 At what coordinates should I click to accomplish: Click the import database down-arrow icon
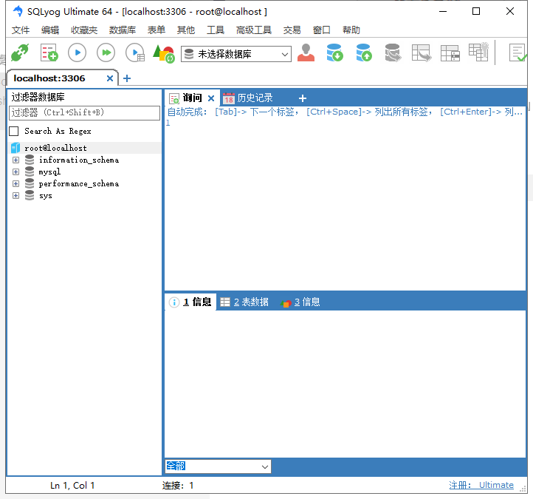(335, 52)
